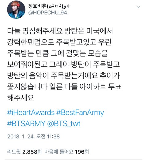Image resolution: width=147 pixels, height=164 pixels.
Task: Click the display name 정호비츄
Action: [x=37, y=6]
